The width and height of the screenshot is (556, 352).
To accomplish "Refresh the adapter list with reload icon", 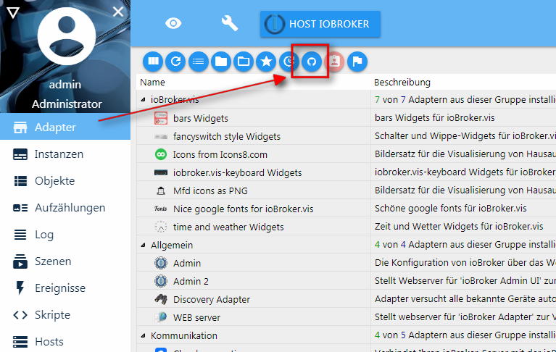I will (175, 62).
